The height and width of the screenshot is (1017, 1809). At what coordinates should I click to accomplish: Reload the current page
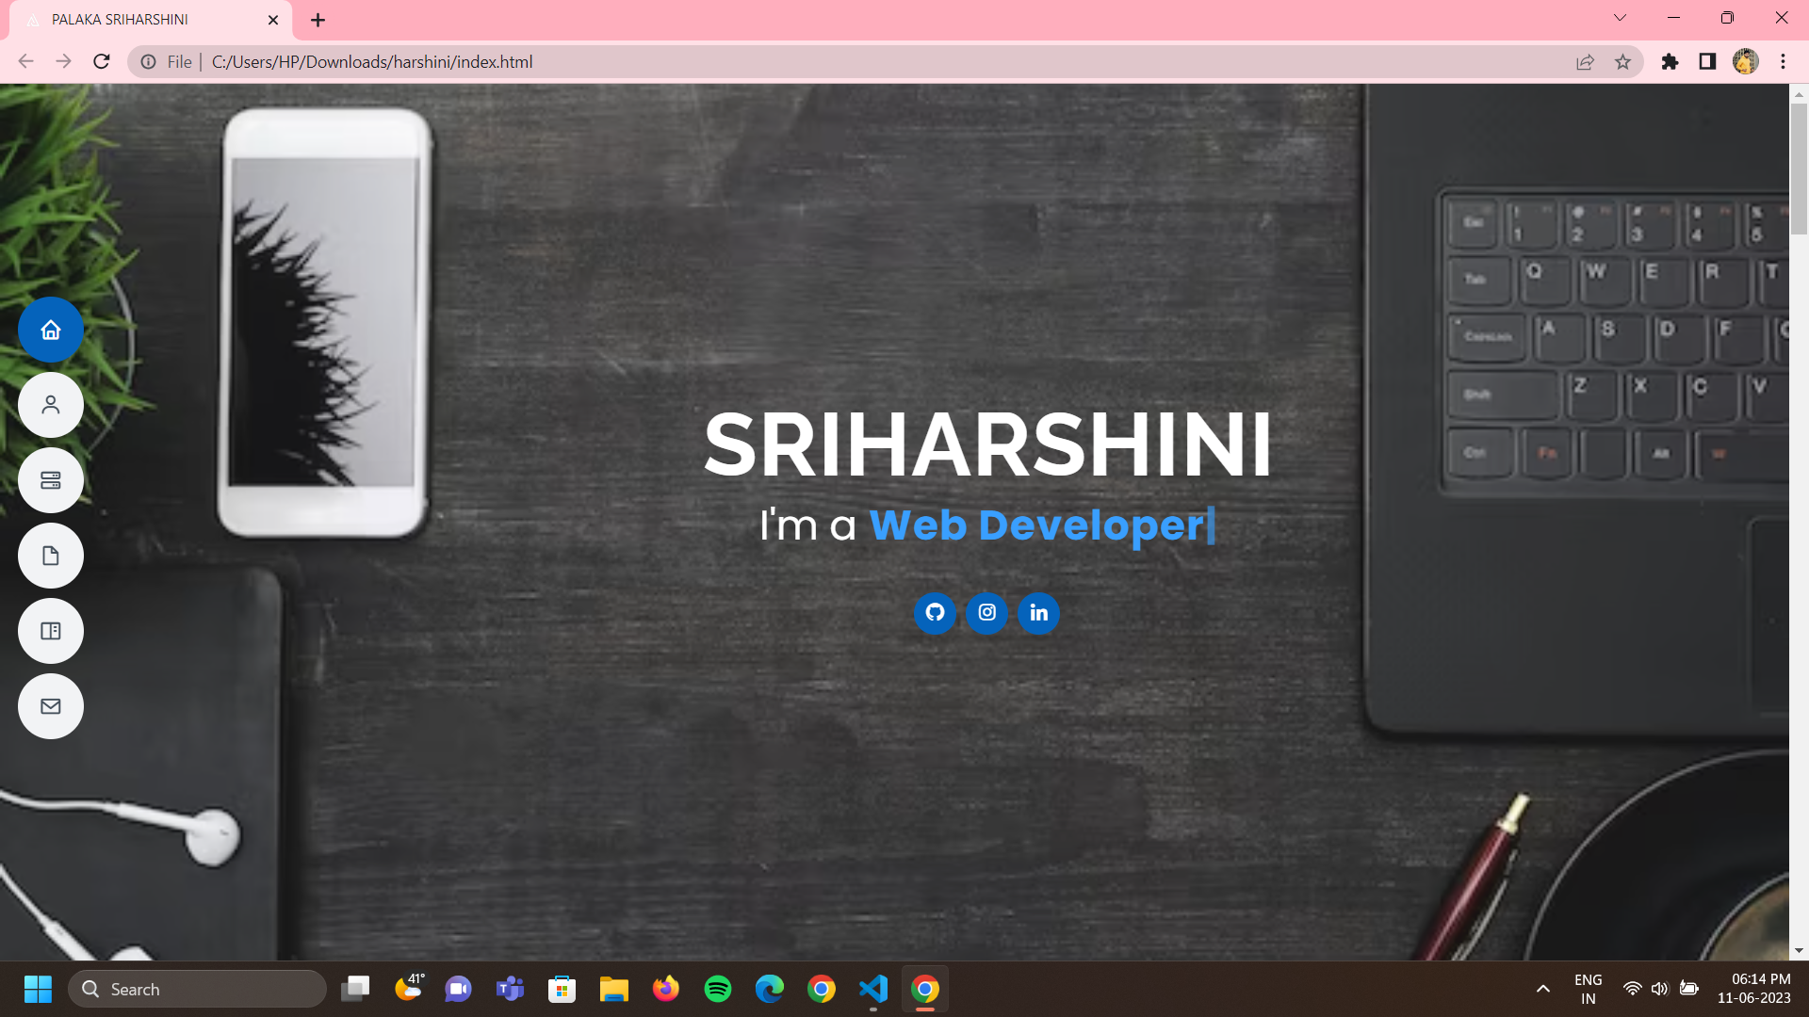click(x=102, y=61)
